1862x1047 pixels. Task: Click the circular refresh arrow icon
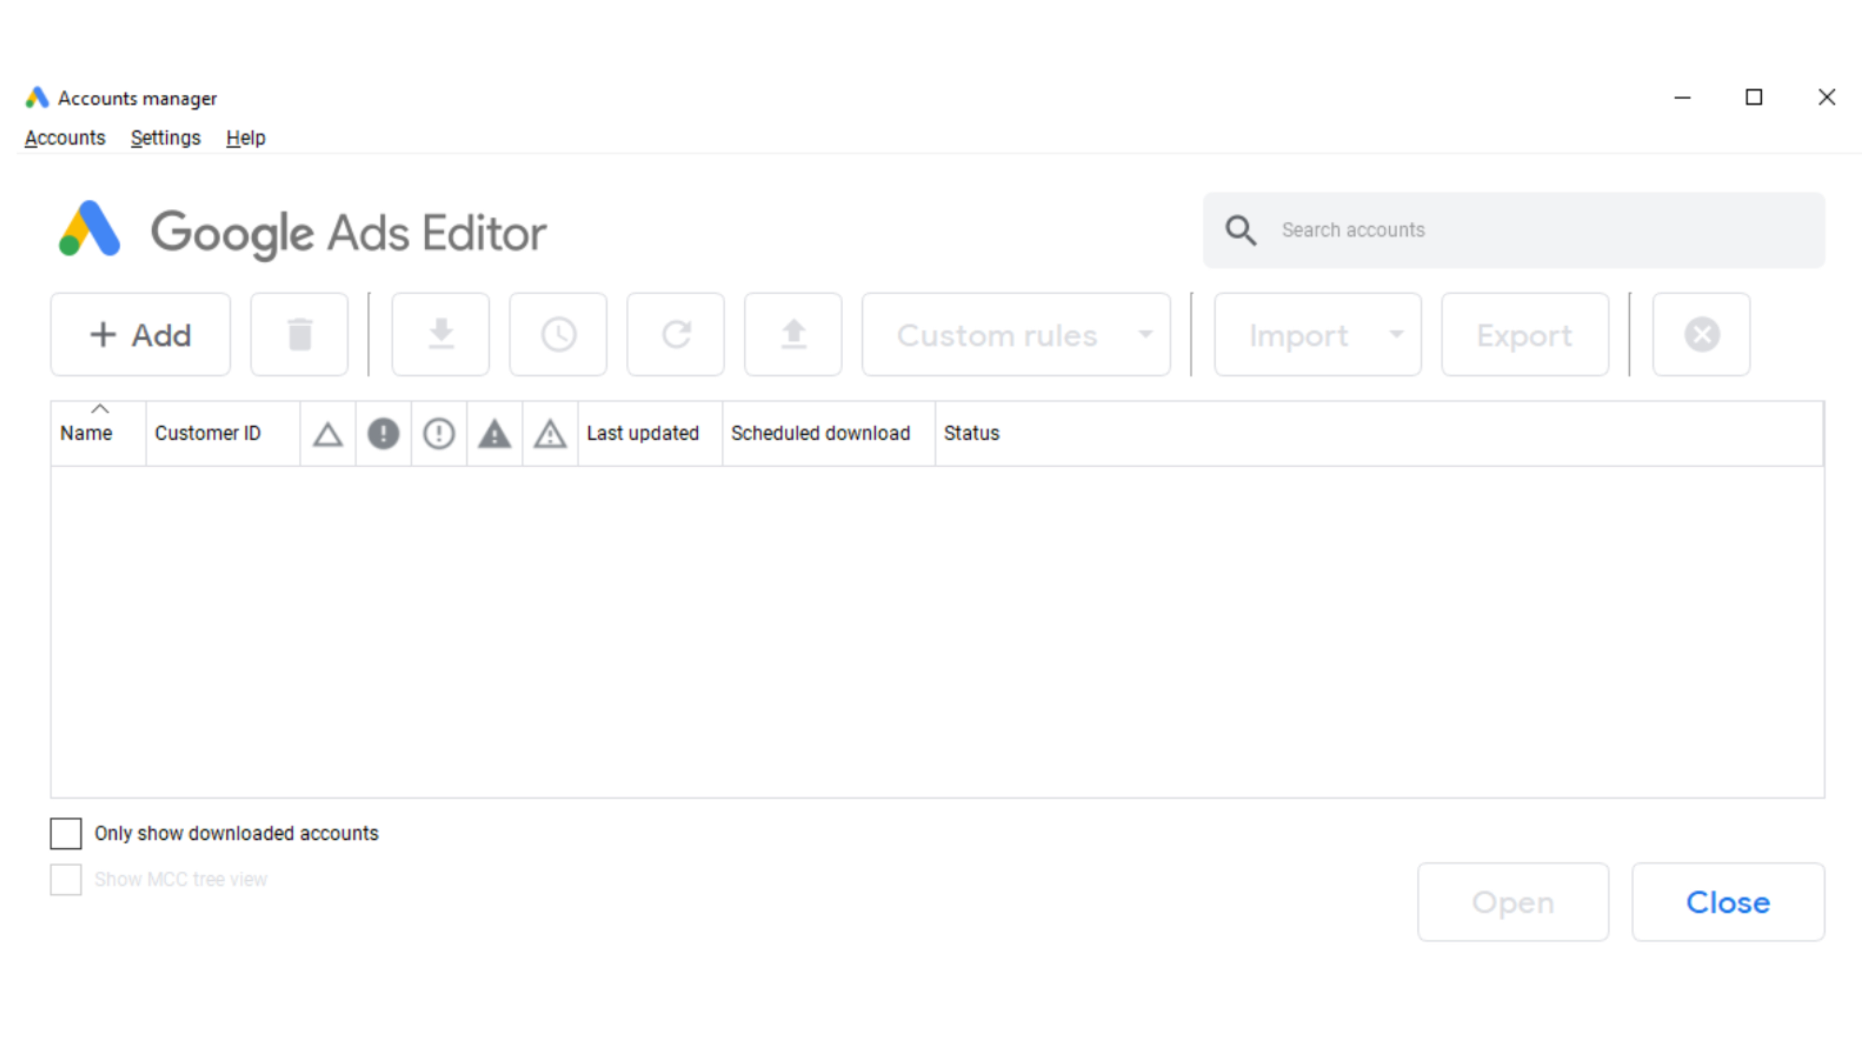click(676, 334)
